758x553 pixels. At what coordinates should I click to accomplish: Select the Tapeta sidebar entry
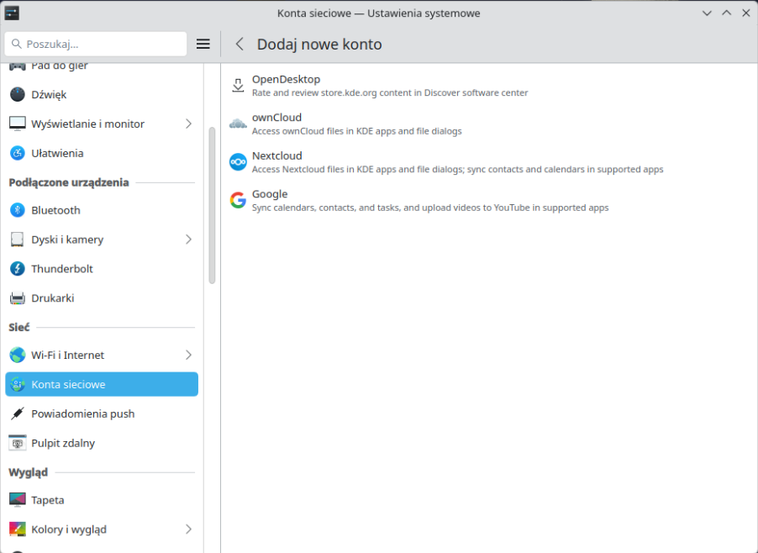pos(48,500)
